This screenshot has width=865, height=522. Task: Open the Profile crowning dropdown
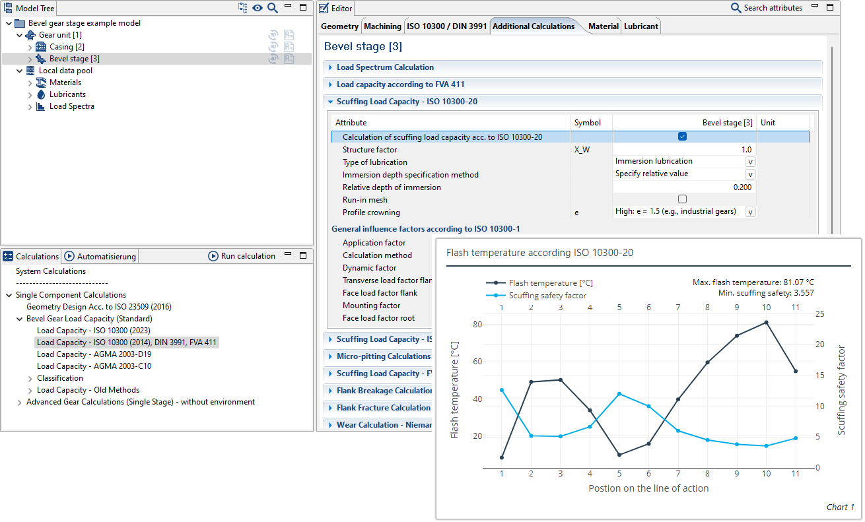point(751,212)
